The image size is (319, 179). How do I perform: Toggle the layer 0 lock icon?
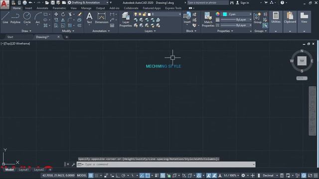tap(144, 14)
